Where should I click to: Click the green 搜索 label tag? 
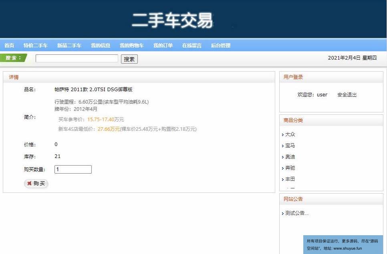13,58
